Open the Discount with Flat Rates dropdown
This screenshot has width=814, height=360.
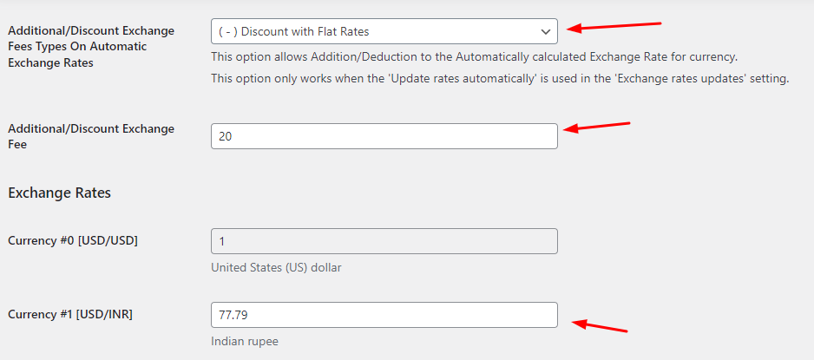click(384, 31)
